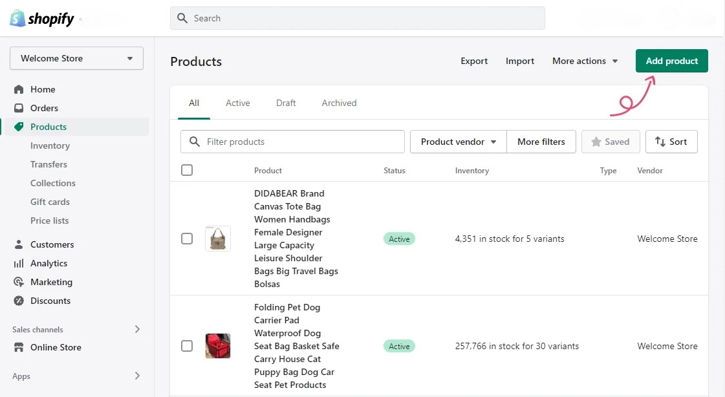Click the top Search input field

click(358, 18)
